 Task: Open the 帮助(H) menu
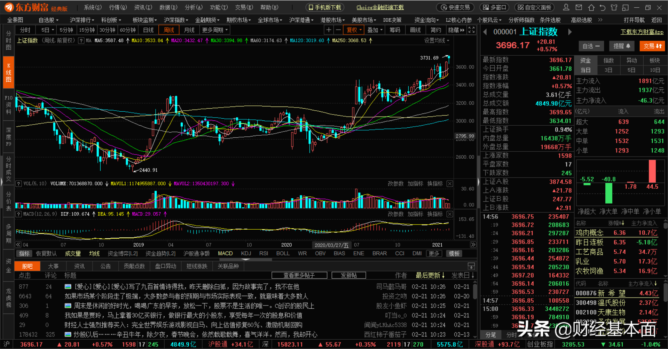[x=269, y=7]
